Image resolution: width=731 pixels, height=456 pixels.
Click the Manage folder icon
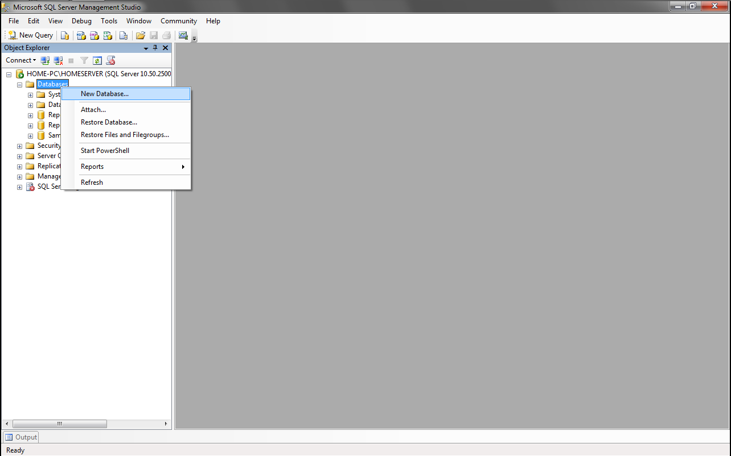tap(30, 176)
